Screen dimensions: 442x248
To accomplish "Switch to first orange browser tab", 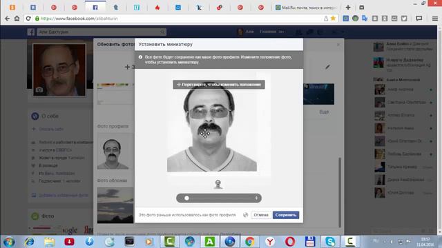I will [12, 8].
